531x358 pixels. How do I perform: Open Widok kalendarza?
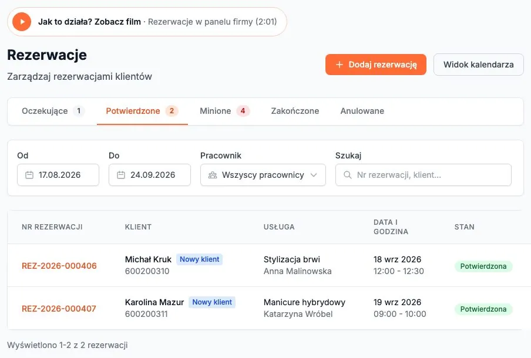tap(479, 65)
